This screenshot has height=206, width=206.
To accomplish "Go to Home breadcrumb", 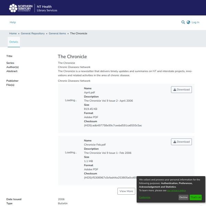I will [x=13, y=33].
